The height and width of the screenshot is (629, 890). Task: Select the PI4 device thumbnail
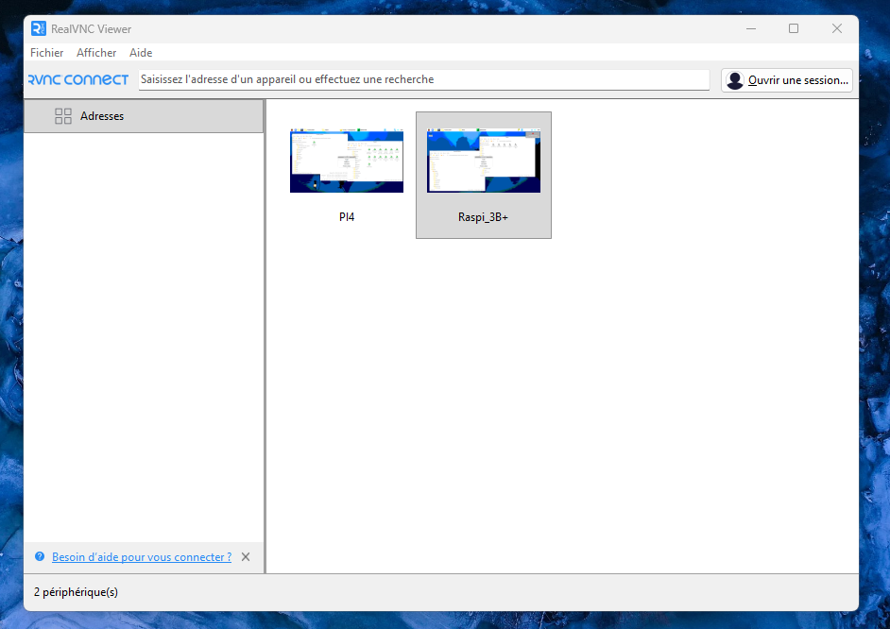click(346, 161)
